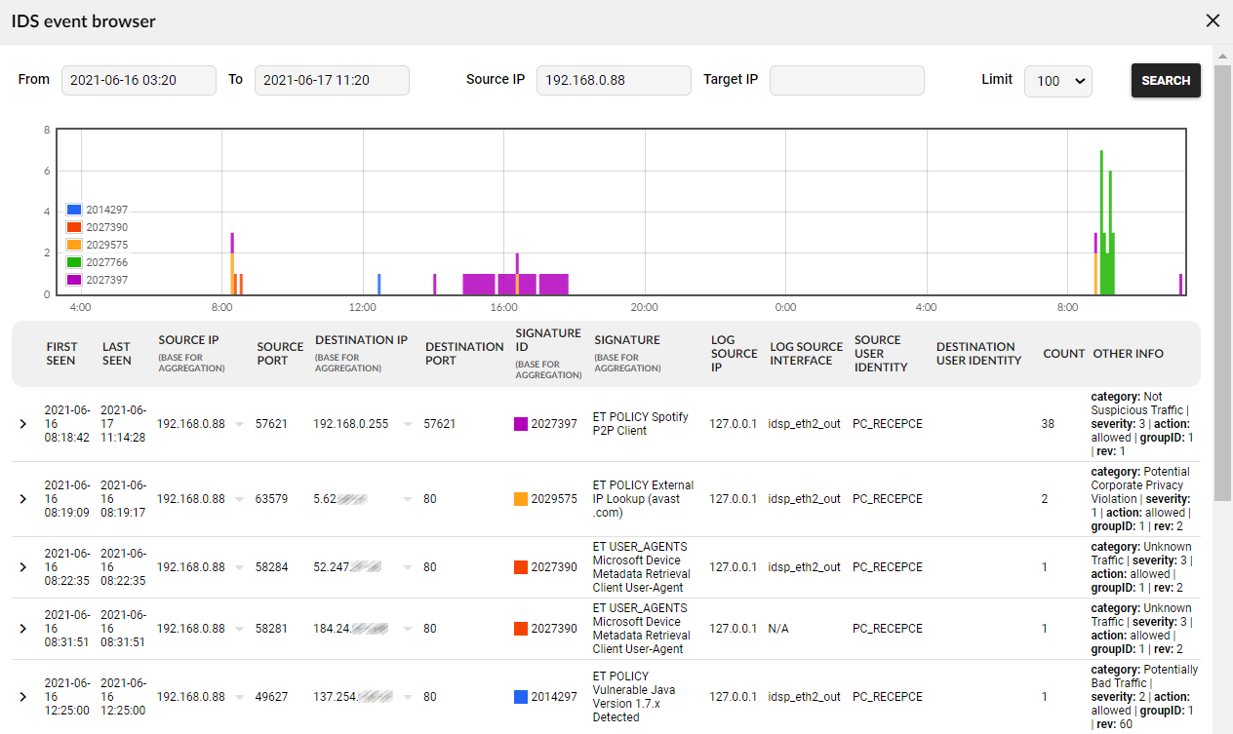Open filter arrow beside source IP in first row
The height and width of the screenshot is (734, 1233).
click(239, 425)
